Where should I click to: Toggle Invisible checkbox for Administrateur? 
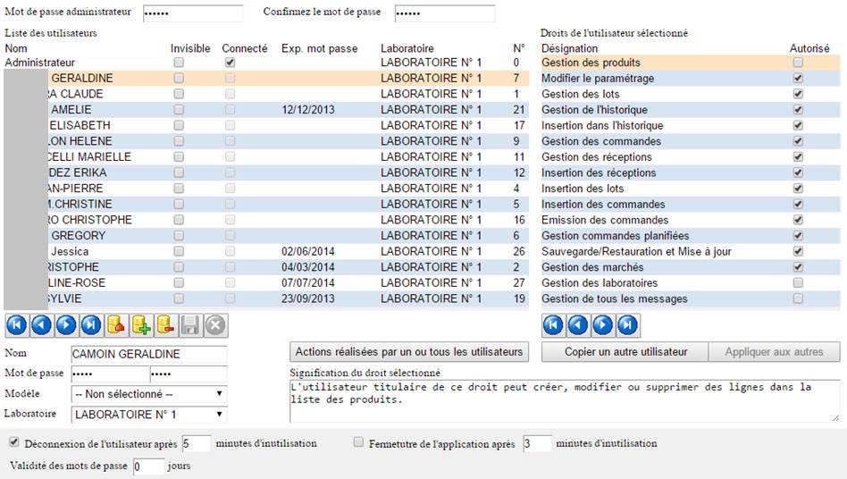click(x=179, y=63)
